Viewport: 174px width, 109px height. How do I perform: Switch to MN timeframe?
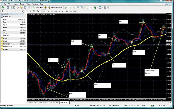pyautogui.click(x=75, y=11)
